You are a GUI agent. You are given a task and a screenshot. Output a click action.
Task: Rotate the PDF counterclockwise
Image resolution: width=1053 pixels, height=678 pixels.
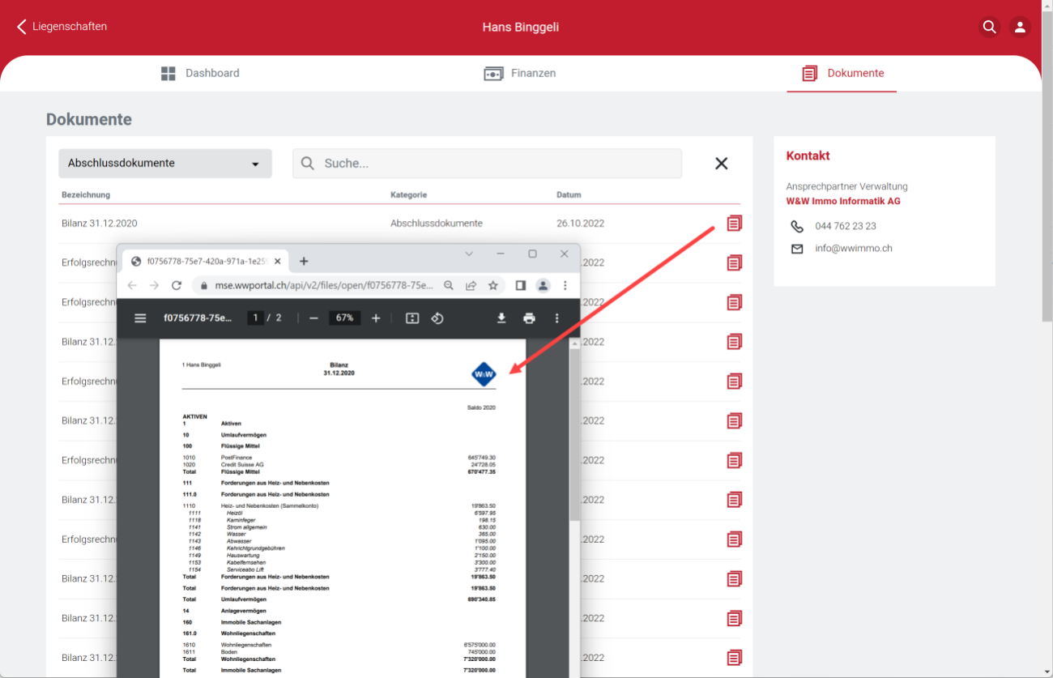coord(437,318)
